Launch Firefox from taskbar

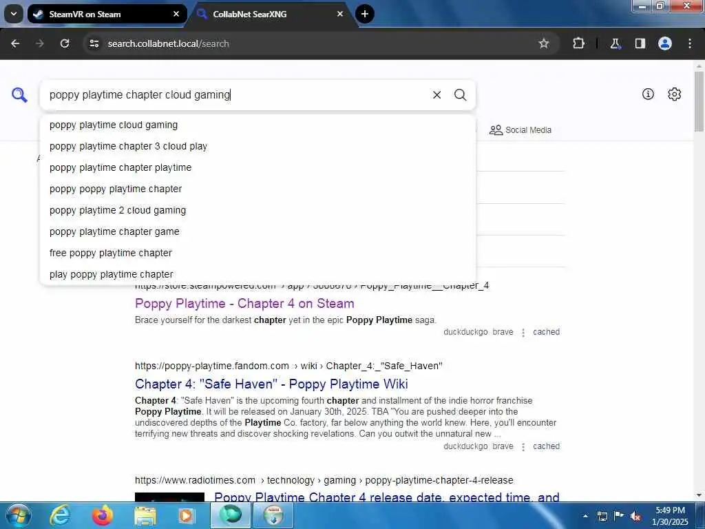click(103, 515)
